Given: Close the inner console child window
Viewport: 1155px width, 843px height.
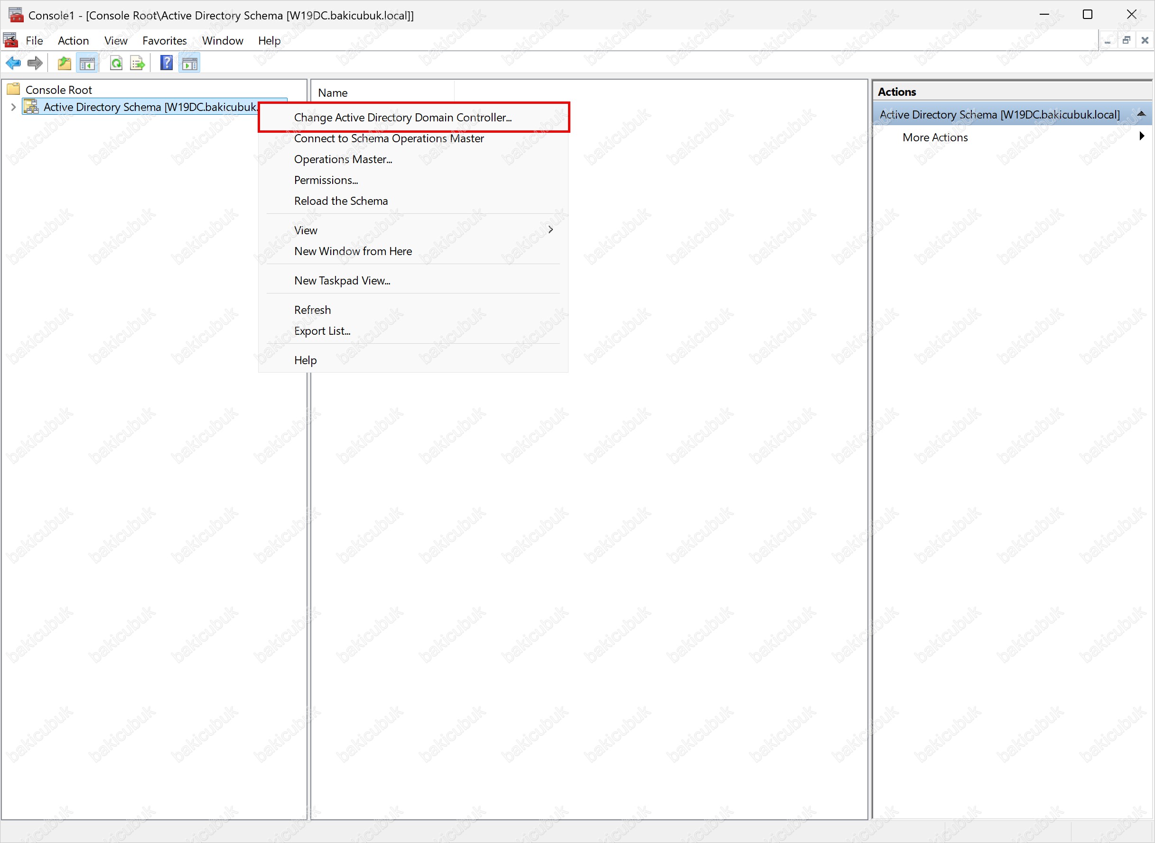Looking at the screenshot, I should click(x=1144, y=40).
